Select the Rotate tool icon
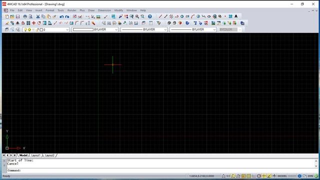This screenshot has height=180, width=320. pyautogui.click(x=39, y=23)
